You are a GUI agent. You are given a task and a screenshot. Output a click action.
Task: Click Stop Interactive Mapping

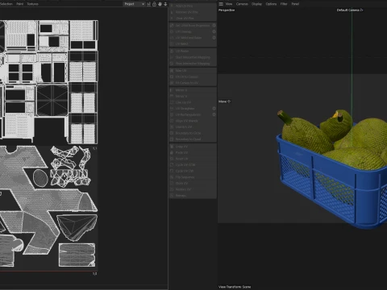[x=193, y=64]
